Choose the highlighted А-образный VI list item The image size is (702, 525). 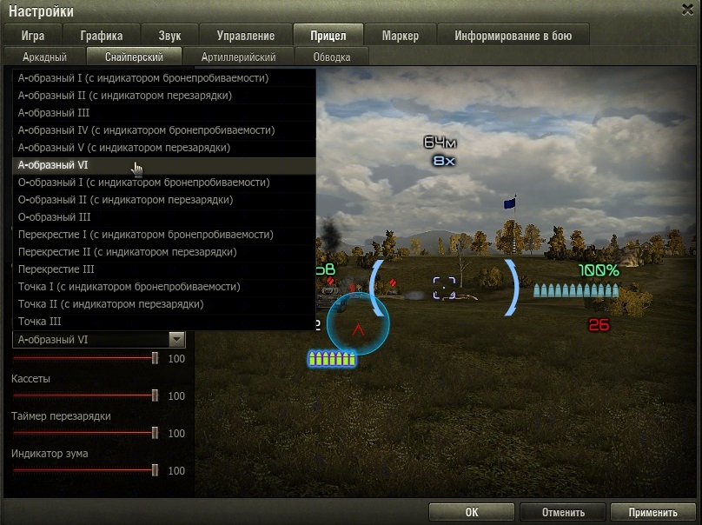[164, 165]
